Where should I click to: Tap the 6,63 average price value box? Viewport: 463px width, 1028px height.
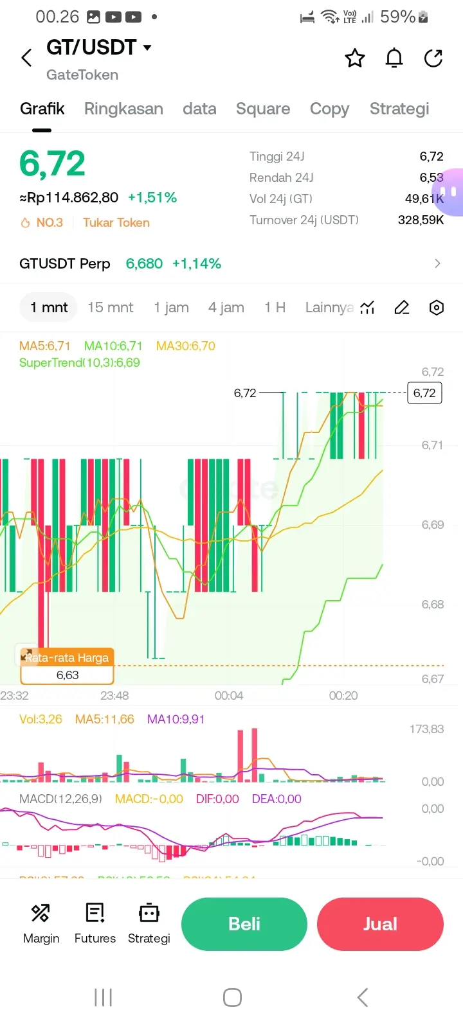coord(68,675)
